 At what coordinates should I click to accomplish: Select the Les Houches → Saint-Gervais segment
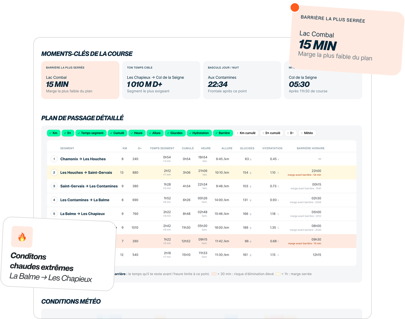[x=86, y=172]
